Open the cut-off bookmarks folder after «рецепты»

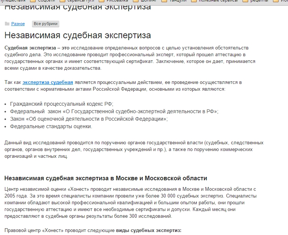[280, 1]
